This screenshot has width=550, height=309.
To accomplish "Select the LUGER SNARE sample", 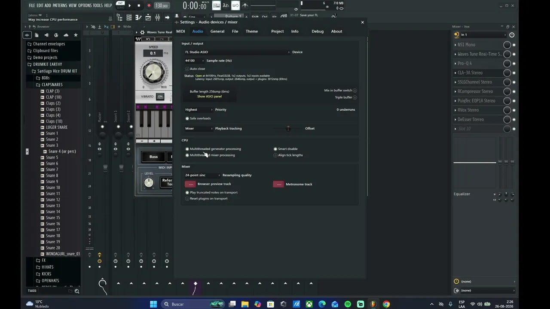I will click(57, 127).
